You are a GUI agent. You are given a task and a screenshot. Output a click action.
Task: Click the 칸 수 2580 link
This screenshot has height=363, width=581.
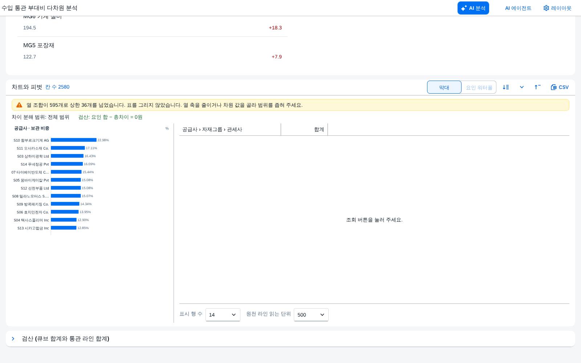pos(57,87)
